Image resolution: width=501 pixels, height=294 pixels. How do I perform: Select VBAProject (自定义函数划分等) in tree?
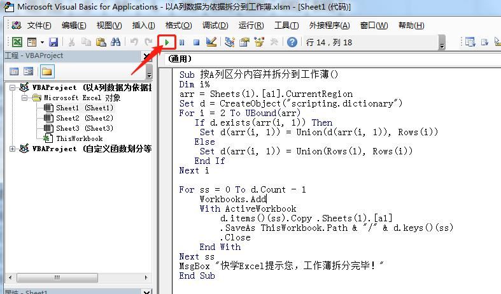[x=92, y=149]
